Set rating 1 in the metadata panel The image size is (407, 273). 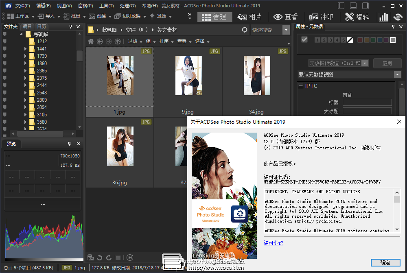click(x=317, y=40)
